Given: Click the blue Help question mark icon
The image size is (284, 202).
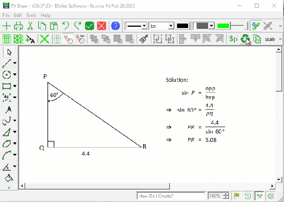Looking at the screenshot, I should [115, 26].
